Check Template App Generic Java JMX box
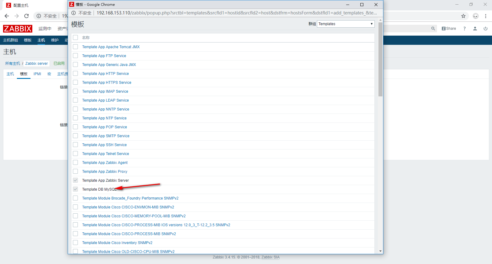 tap(75, 64)
